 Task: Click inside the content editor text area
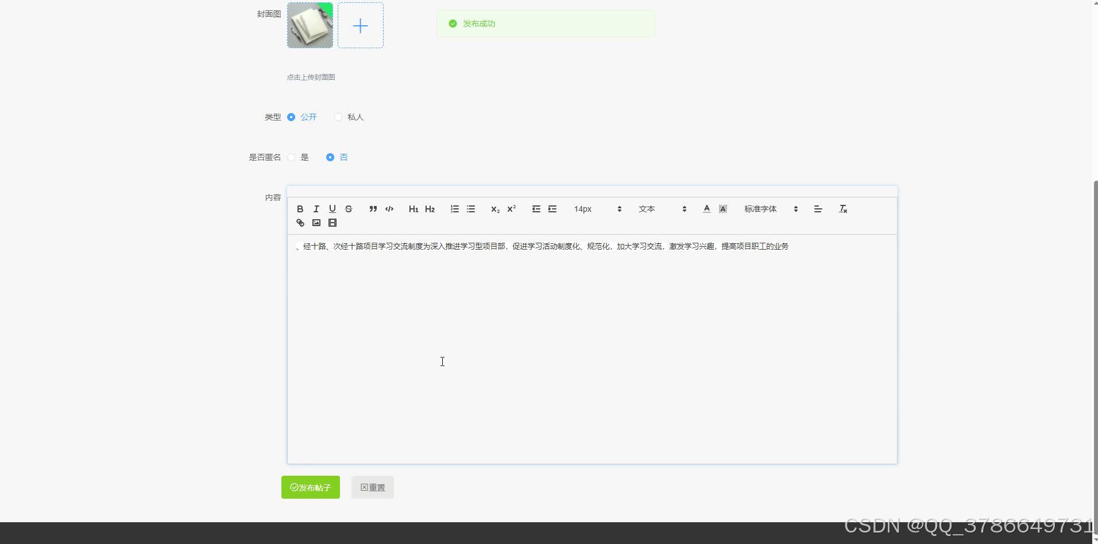(x=592, y=349)
